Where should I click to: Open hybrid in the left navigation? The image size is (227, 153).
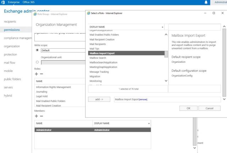point(8,95)
